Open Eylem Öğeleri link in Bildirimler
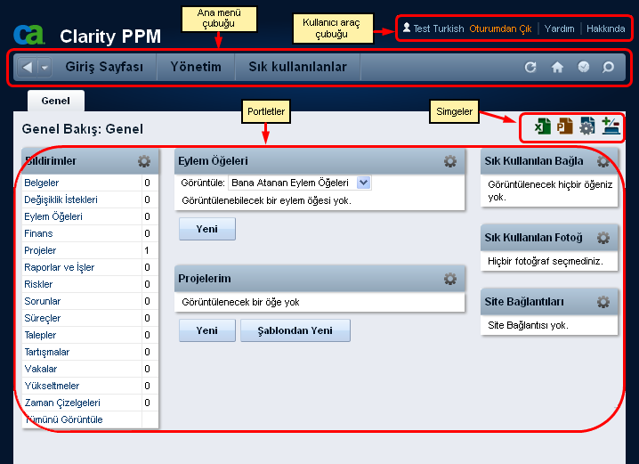Screen dimensions: 639x464 [x=53, y=216]
